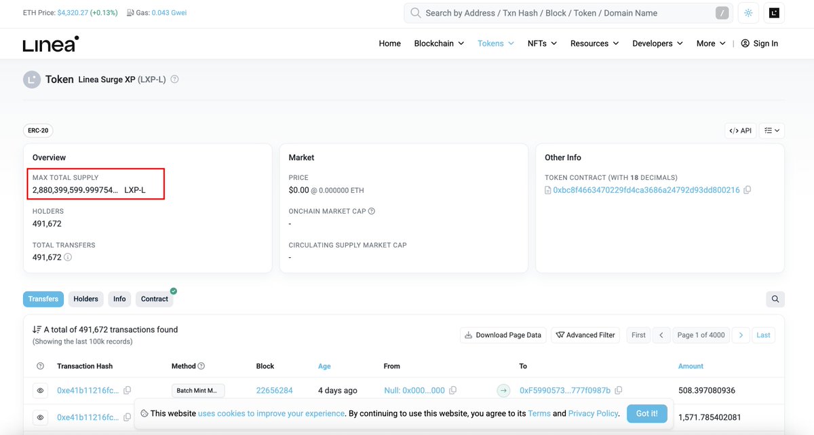Open the Advanced Filter button
Image resolution: width=814 pixels, height=435 pixels.
(x=585, y=335)
